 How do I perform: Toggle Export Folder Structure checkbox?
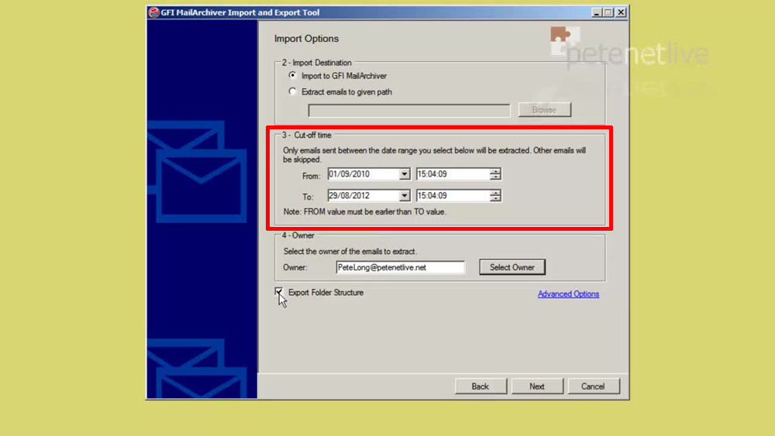coord(279,292)
